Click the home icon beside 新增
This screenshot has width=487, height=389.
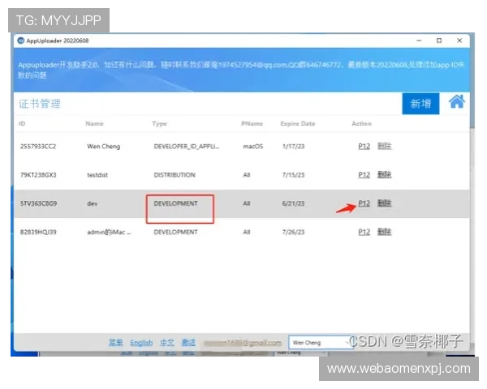coord(456,102)
